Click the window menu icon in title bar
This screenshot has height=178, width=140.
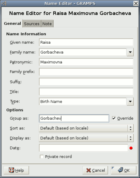[x=4, y=3]
